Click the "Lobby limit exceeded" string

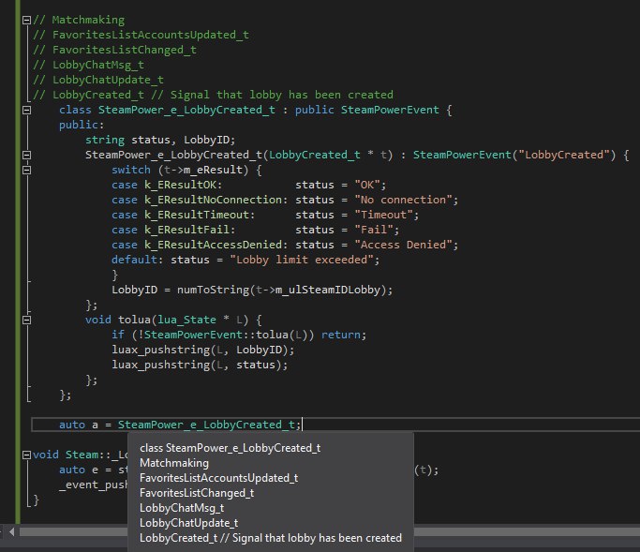click(x=302, y=260)
